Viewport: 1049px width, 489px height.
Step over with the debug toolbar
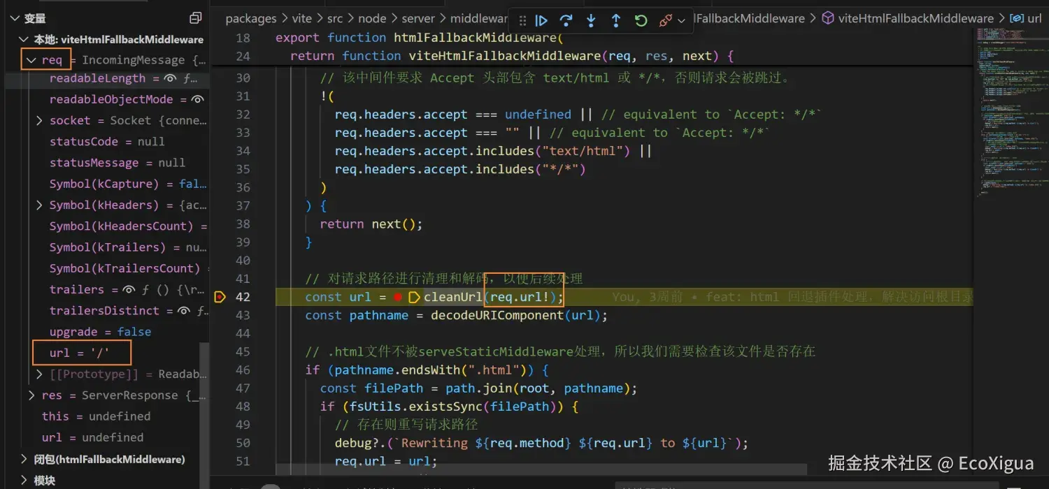[x=566, y=21]
